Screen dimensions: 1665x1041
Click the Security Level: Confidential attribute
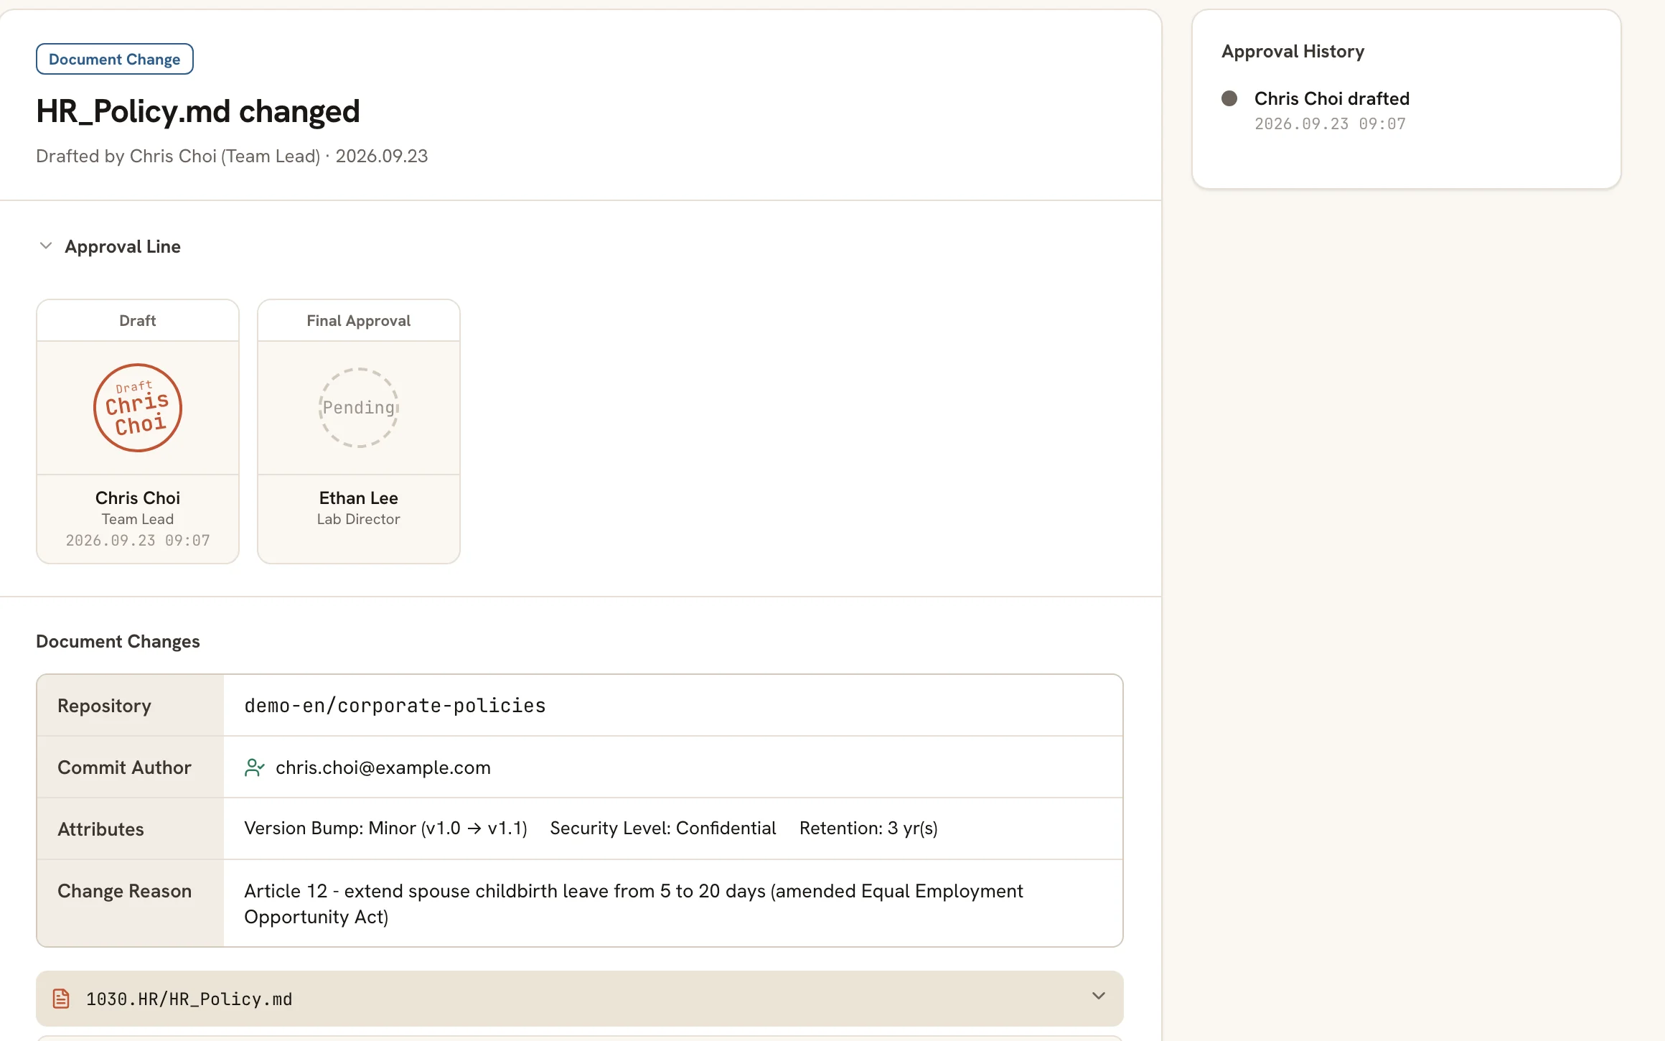pos(663,828)
